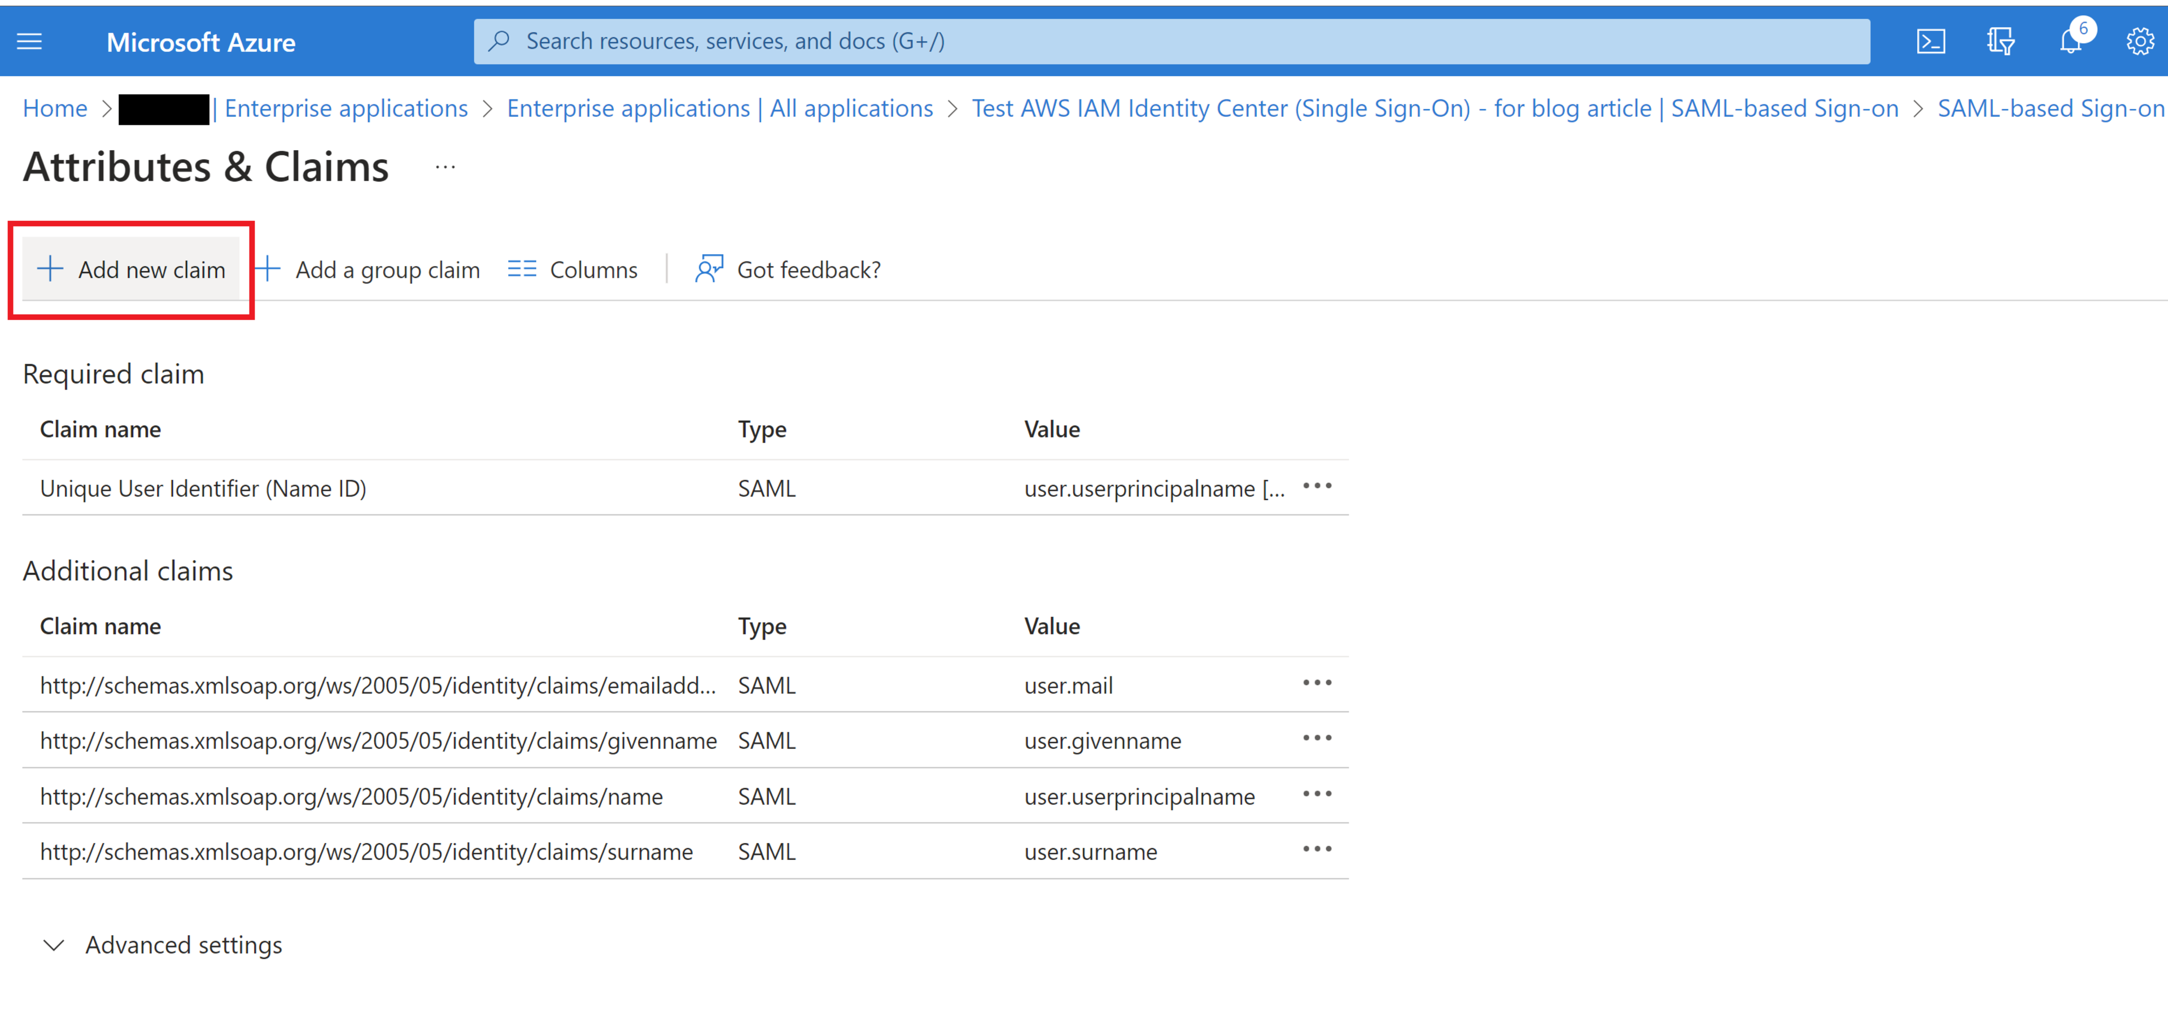Navigate to the Home breadcrumb
The width and height of the screenshot is (2168, 1013).
(x=55, y=108)
